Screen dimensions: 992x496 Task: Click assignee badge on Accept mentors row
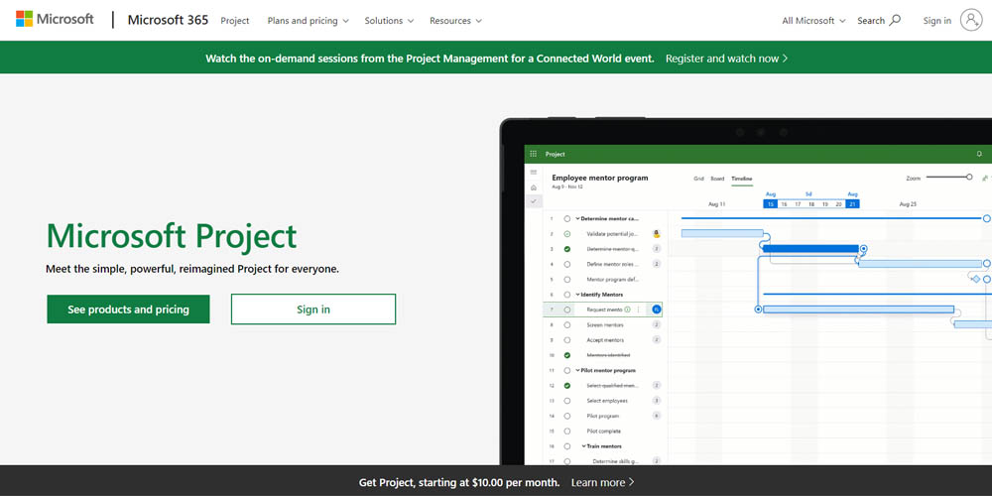click(x=656, y=340)
